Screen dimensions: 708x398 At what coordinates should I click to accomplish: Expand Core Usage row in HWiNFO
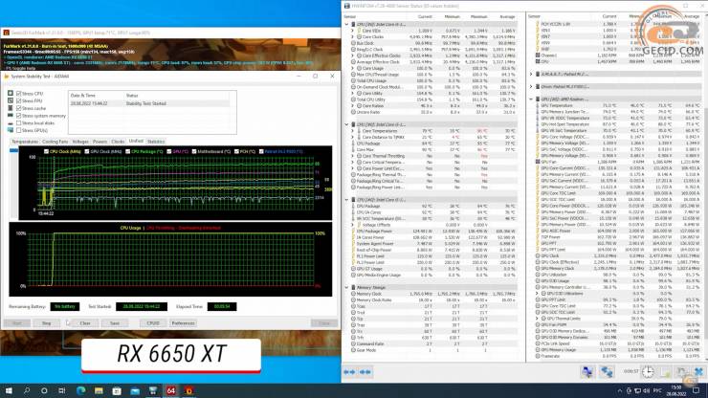pyautogui.click(x=353, y=68)
